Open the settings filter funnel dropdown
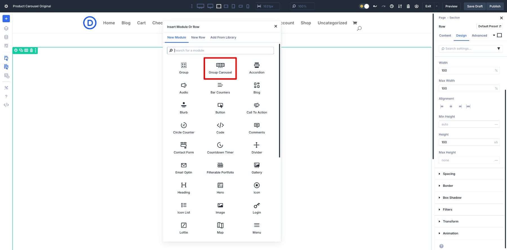This screenshot has height=250, width=507. [x=499, y=49]
